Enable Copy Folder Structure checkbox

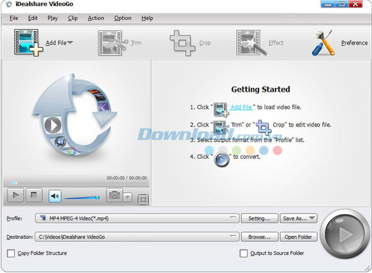(x=11, y=253)
